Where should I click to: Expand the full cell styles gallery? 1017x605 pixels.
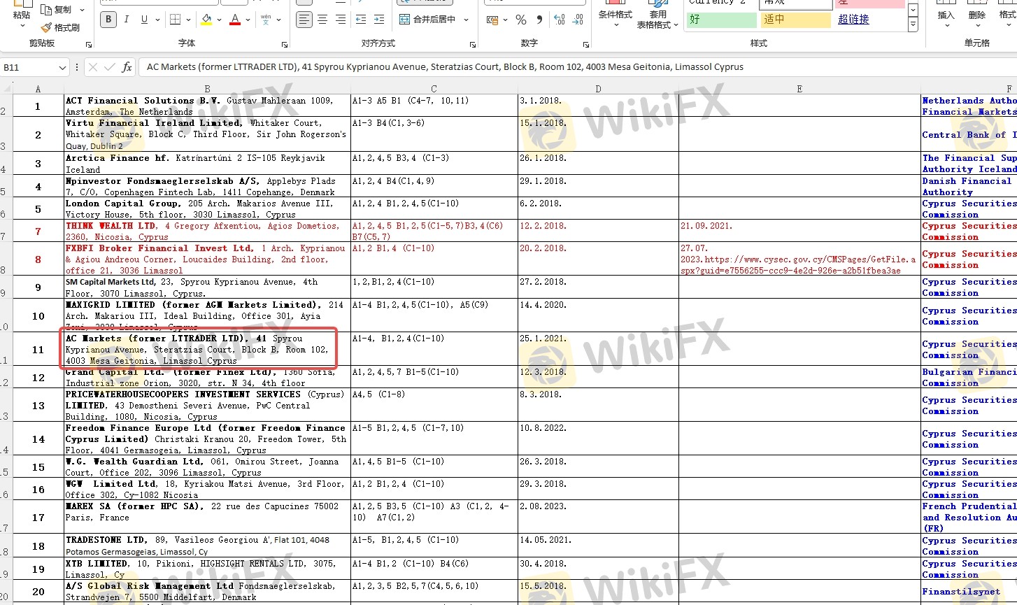click(x=913, y=25)
